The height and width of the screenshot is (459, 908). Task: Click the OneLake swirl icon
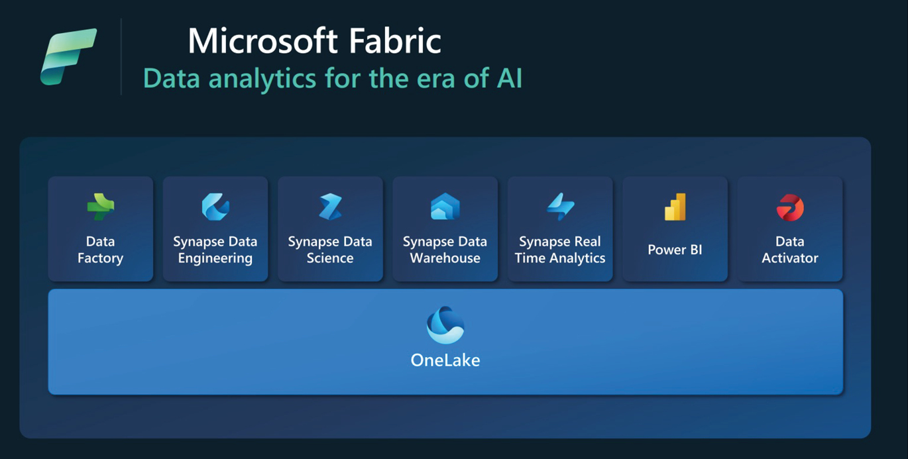[445, 325]
